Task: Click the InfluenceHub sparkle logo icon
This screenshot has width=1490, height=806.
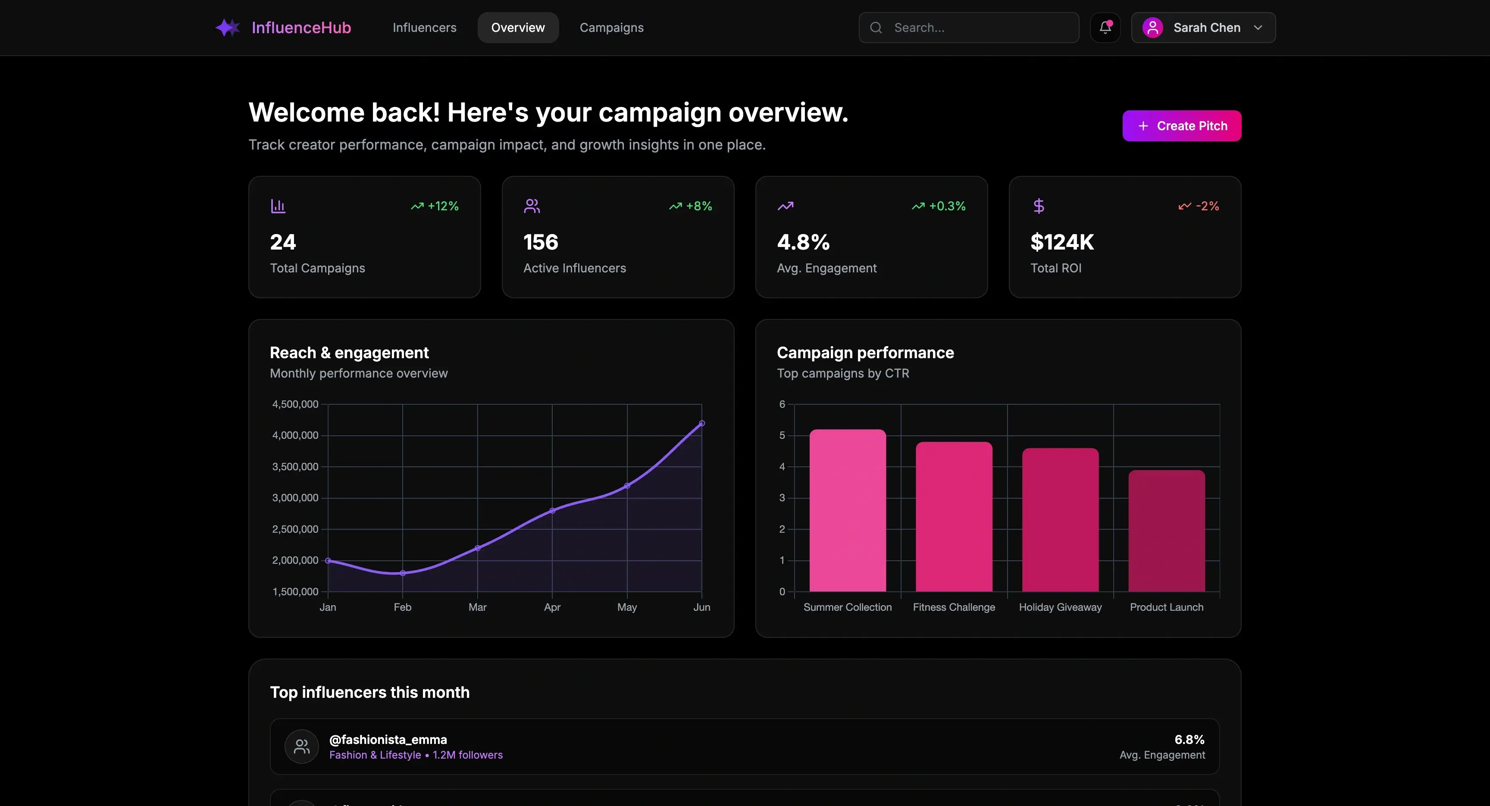Action: click(227, 28)
